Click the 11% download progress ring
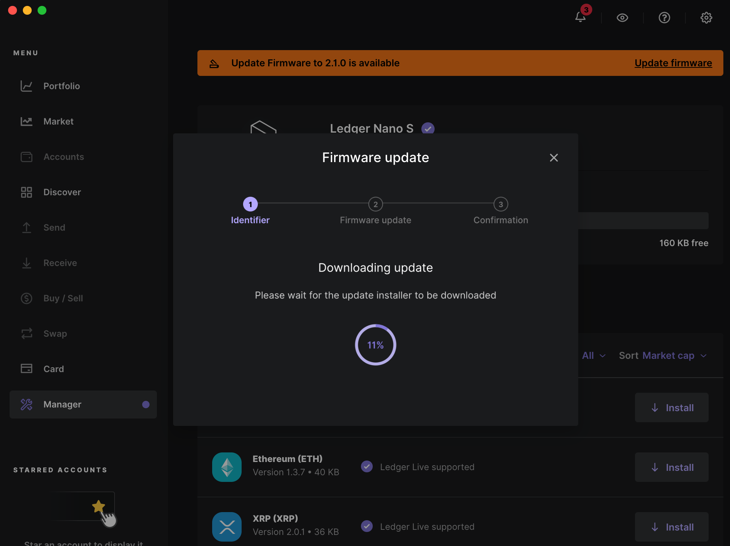The height and width of the screenshot is (546, 730). tap(375, 345)
